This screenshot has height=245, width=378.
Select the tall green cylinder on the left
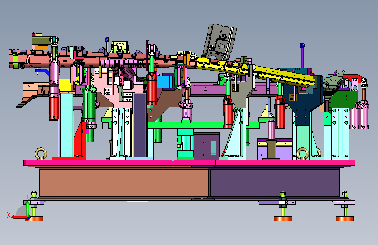click(89, 104)
